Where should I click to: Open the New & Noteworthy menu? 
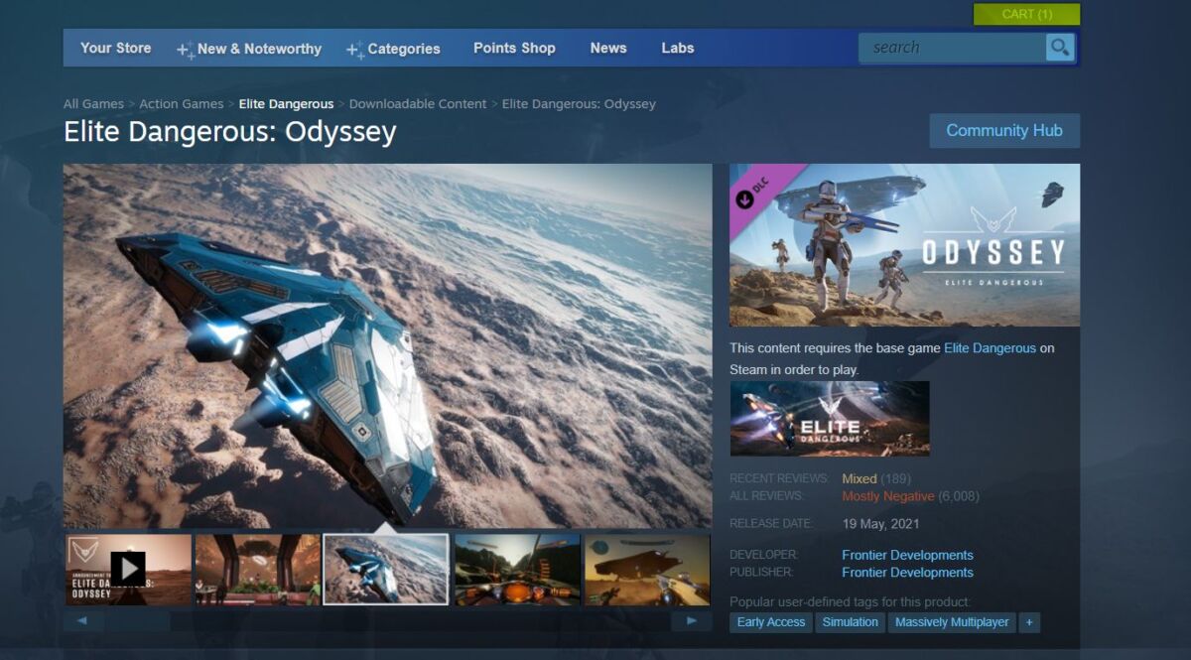tap(249, 49)
